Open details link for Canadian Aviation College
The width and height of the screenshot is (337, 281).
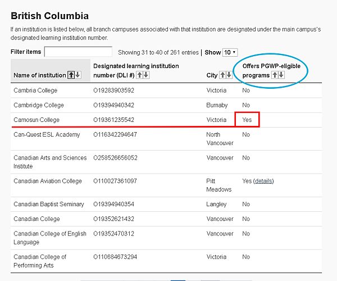pos(264,181)
